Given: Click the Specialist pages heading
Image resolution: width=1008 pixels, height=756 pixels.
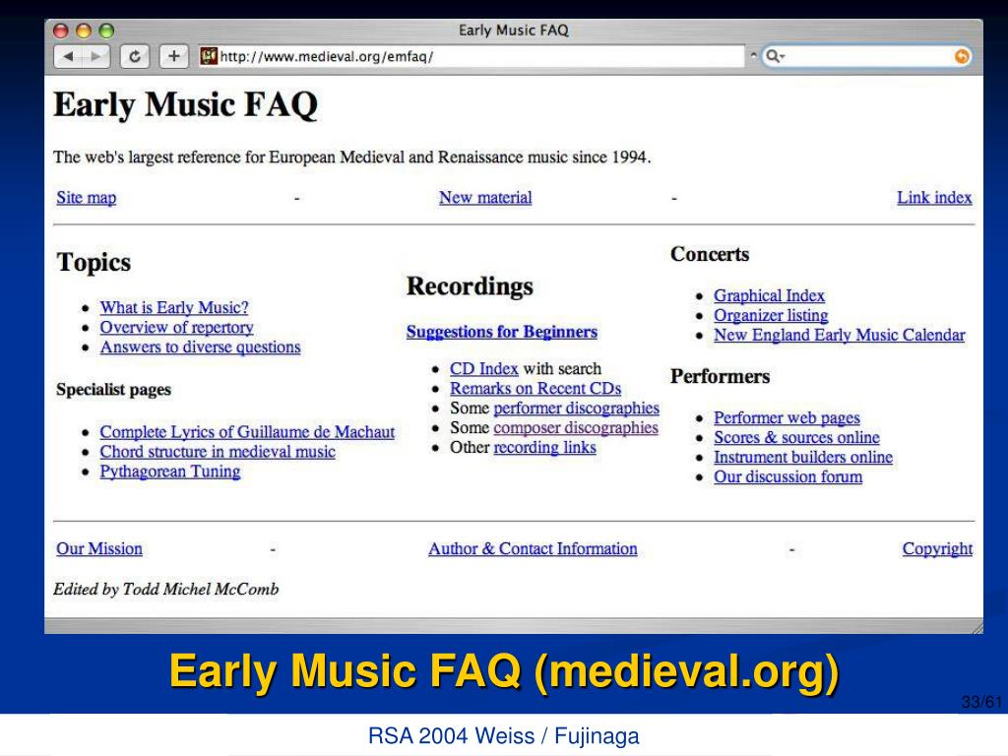Looking at the screenshot, I should click(114, 390).
